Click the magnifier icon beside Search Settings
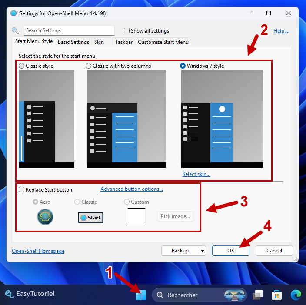Viewport: 306px width, 305px height. [15, 30]
